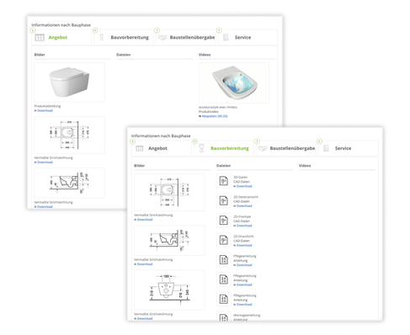Click 'Informationen nach Bauphase' title in front panel
The height and width of the screenshot is (335, 410).
(161, 136)
